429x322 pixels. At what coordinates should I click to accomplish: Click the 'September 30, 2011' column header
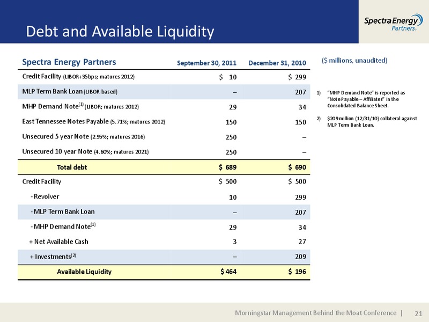206,63
